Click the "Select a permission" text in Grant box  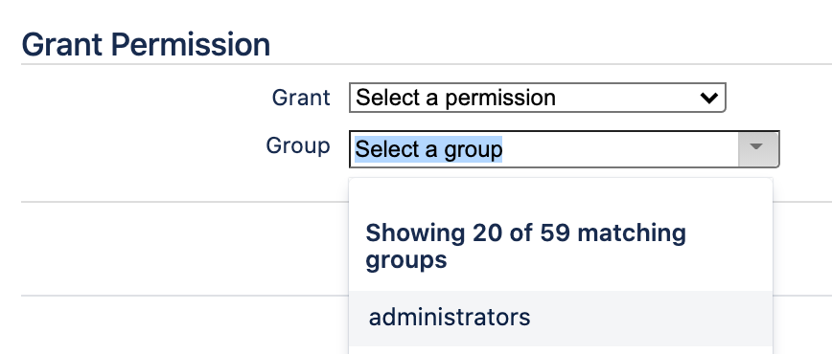click(455, 98)
